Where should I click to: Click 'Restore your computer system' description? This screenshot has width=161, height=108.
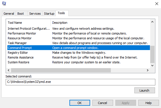point(86,62)
